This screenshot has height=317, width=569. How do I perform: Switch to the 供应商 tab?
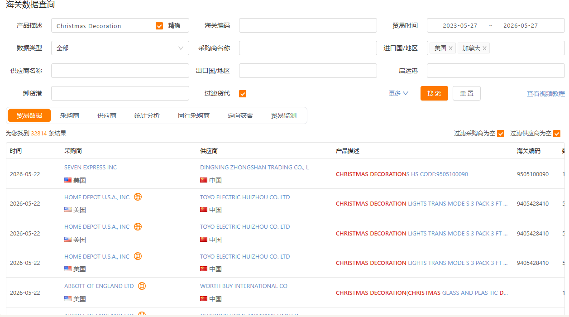coord(107,115)
